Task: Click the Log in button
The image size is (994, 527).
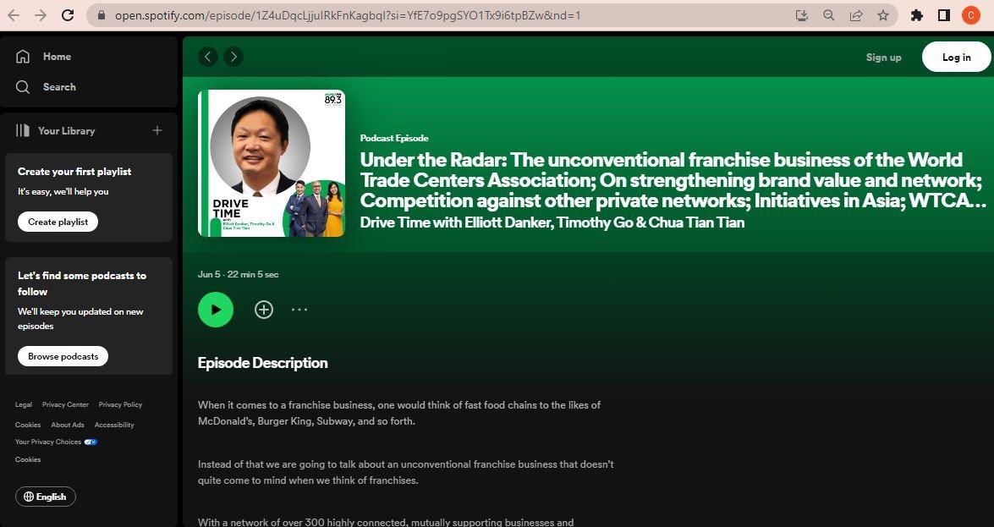Action: [956, 57]
